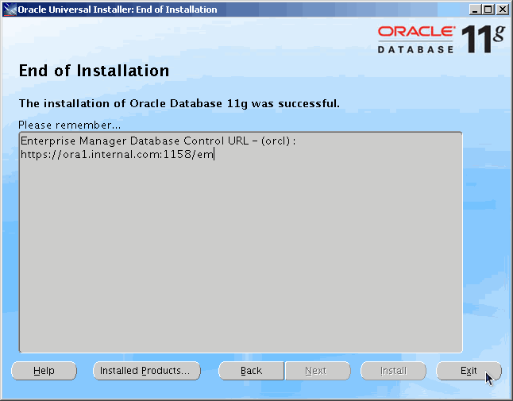Click the disabled Install button

tap(393, 371)
